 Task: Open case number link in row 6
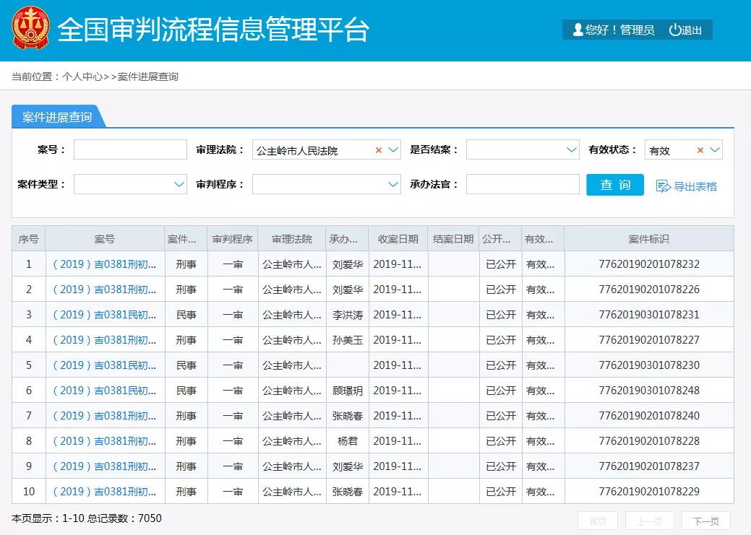click(x=104, y=391)
